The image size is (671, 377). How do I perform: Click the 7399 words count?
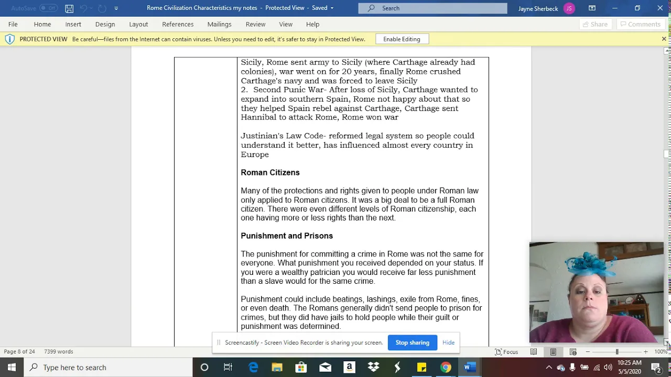pyautogui.click(x=59, y=352)
